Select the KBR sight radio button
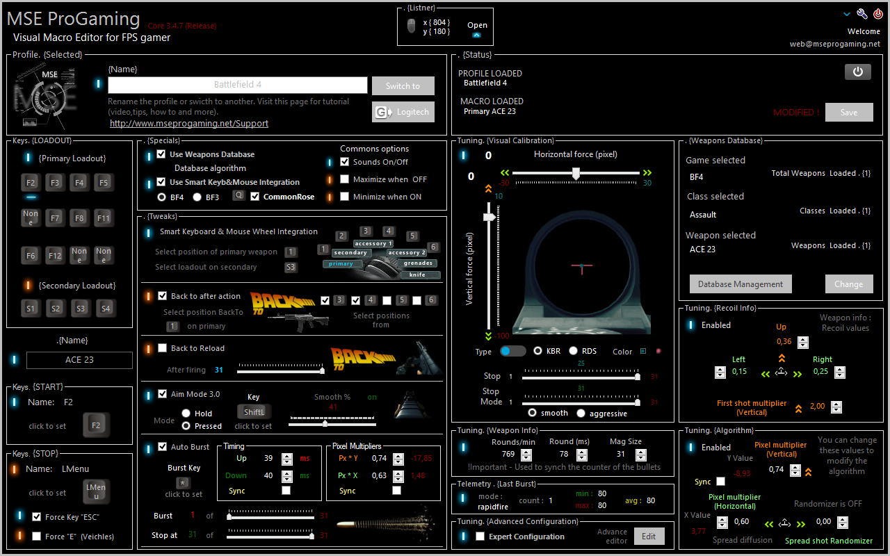Image resolution: width=890 pixels, height=556 pixels. click(537, 351)
